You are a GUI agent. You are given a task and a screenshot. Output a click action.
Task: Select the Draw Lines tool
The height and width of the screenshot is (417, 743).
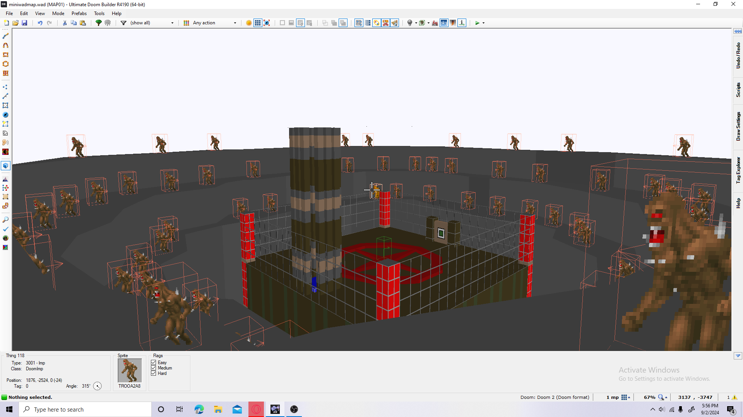[x=5, y=36]
